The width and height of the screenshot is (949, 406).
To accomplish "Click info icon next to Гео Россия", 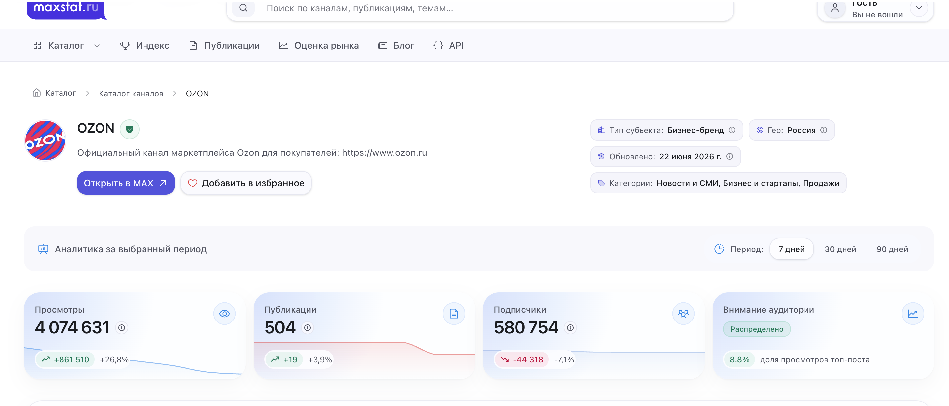I will 824,130.
